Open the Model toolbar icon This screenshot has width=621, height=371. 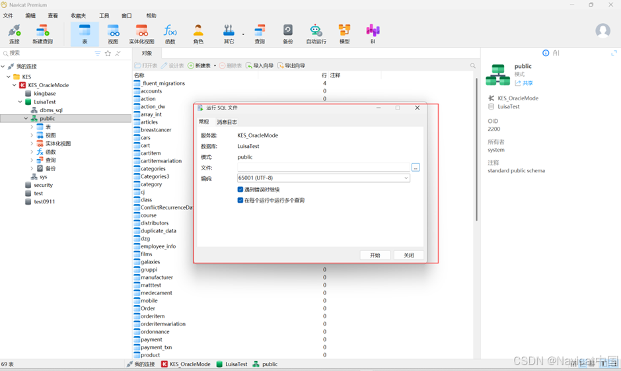coord(344,34)
